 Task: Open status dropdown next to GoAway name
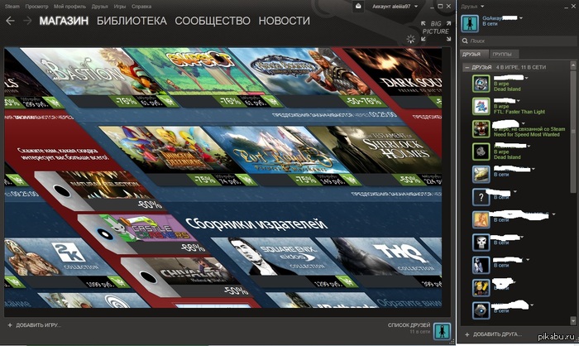[521, 17]
